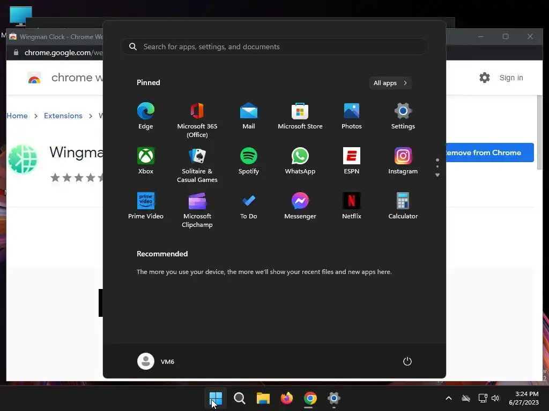Switch to Chrome from the taskbar
The image size is (549, 411).
point(310,398)
